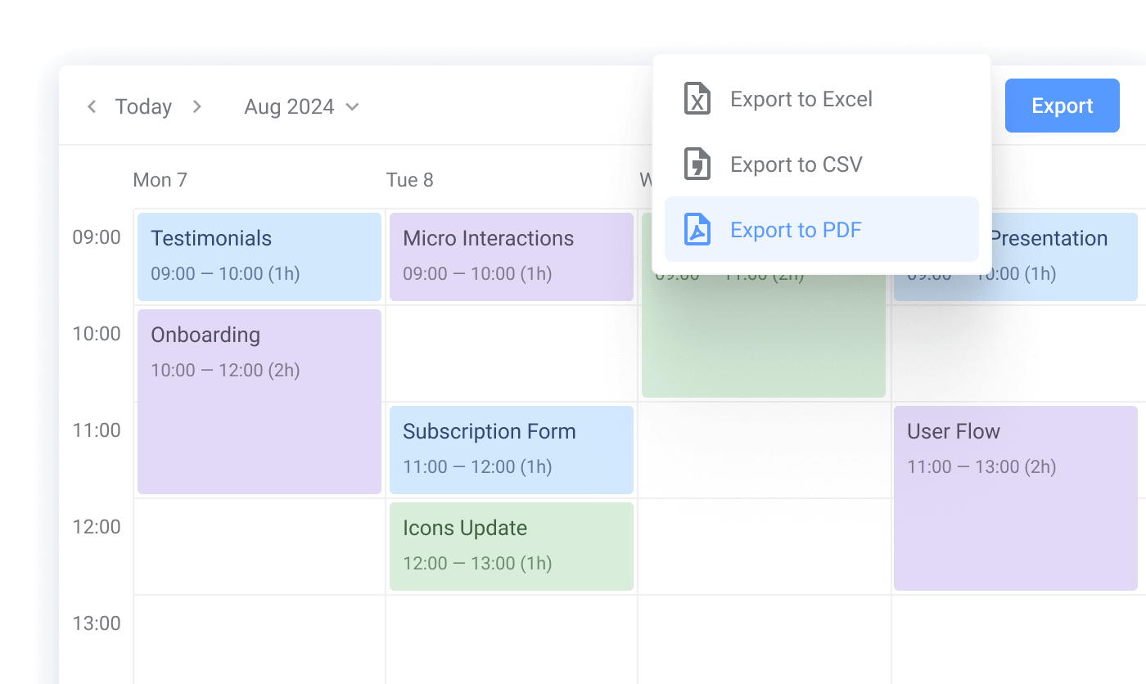Click the Subscription Form event on Tuesday
The width and height of the screenshot is (1146, 684).
click(511, 449)
